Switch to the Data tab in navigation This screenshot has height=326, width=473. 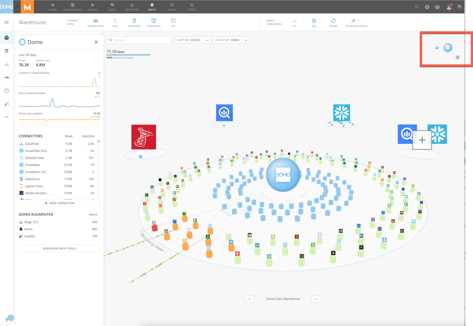152,7
